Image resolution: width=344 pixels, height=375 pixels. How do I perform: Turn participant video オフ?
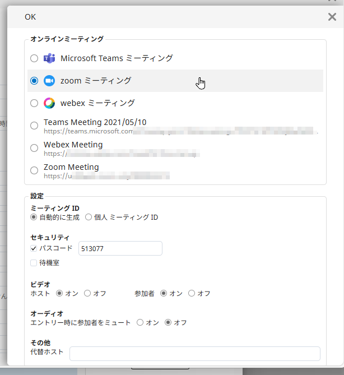[x=192, y=293]
